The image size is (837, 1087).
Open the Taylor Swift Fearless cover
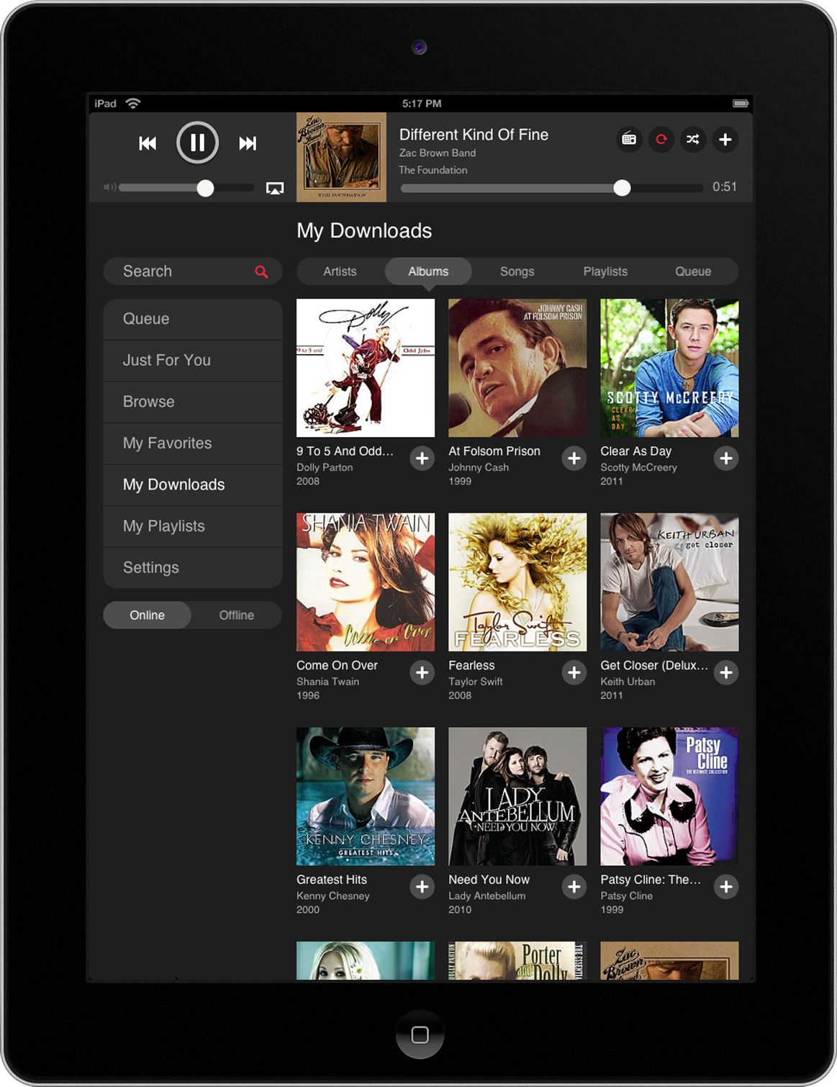(x=517, y=582)
